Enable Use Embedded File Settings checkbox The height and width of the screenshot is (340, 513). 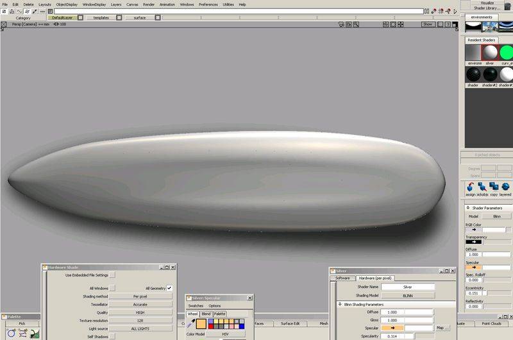click(x=112, y=275)
